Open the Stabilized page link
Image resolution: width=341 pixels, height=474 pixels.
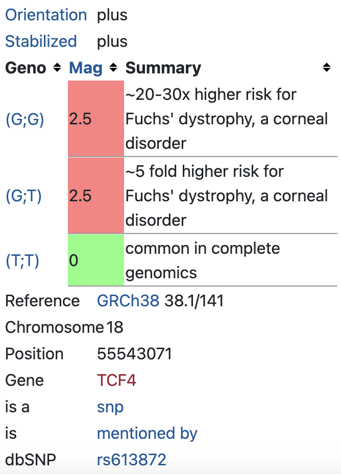point(41,41)
